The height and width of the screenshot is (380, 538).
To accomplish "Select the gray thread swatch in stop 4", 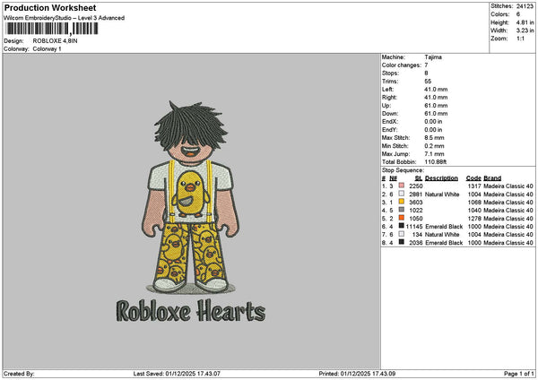I will tap(402, 210).
